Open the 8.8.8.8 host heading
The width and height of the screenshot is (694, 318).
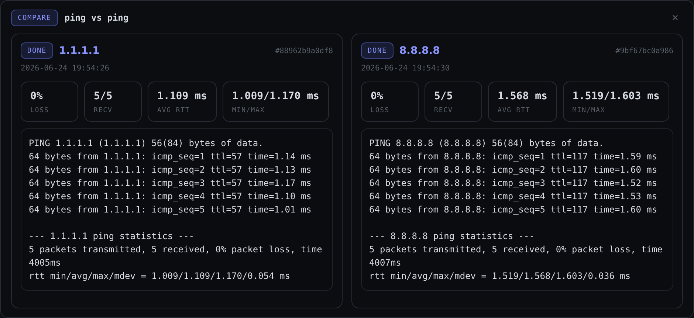click(420, 50)
